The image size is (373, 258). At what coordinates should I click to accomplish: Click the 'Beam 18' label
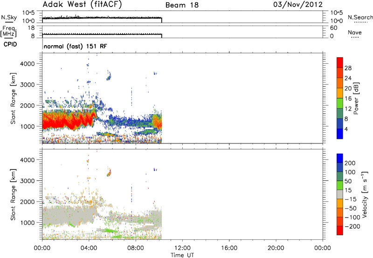(x=182, y=5)
